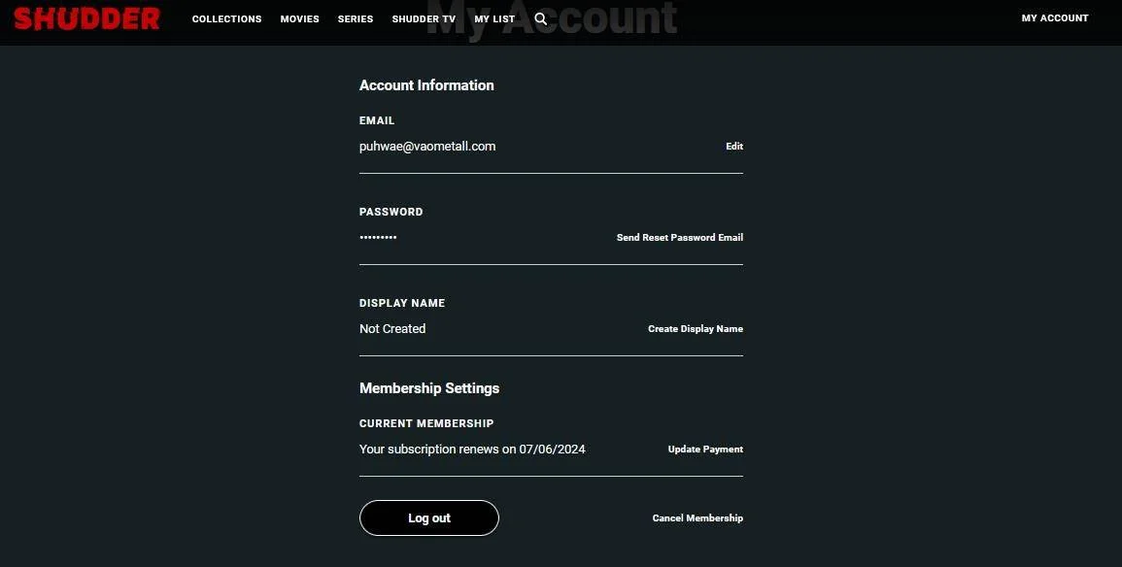Open Shudder TV

[424, 19]
